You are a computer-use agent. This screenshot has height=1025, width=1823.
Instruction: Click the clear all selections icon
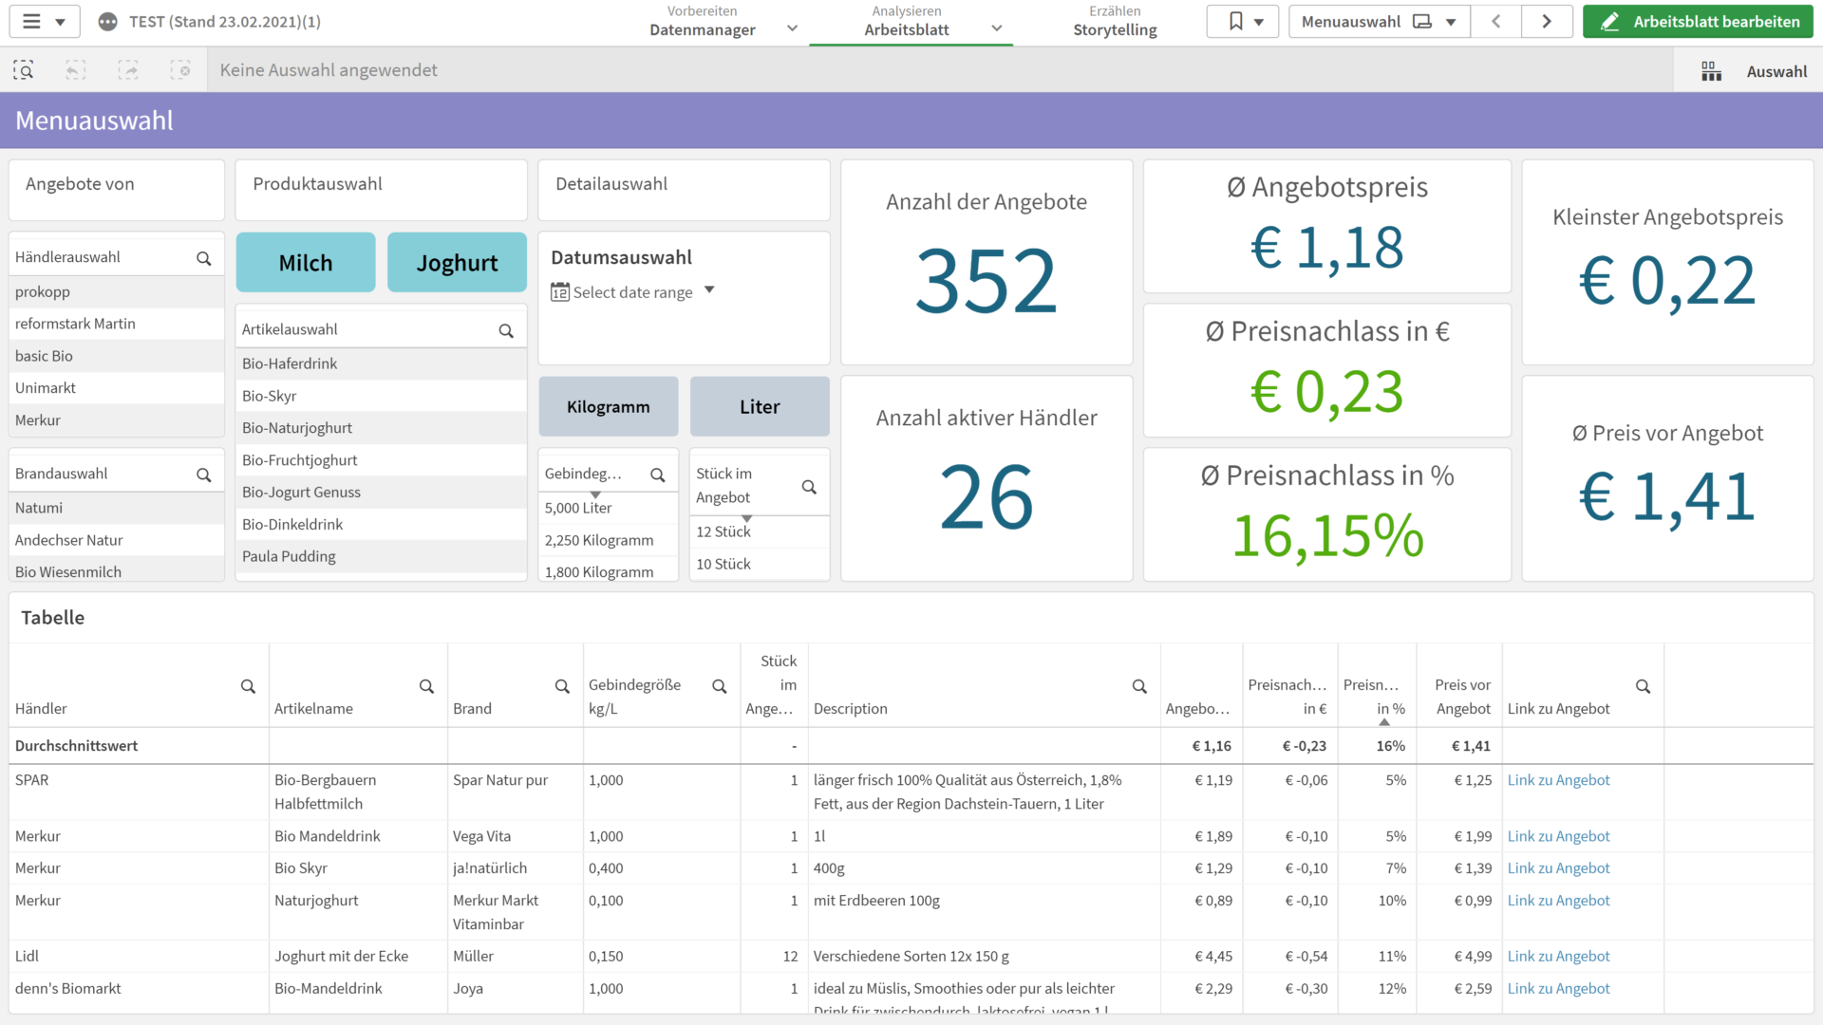(180, 70)
